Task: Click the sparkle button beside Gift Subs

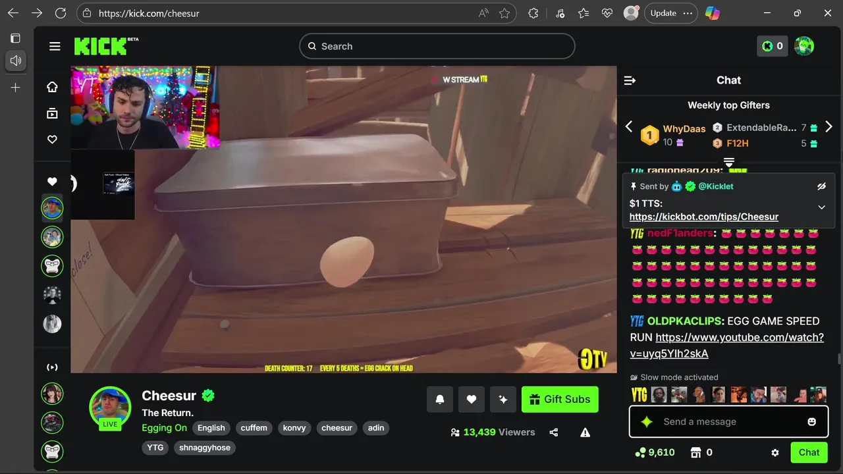Action: (503, 399)
